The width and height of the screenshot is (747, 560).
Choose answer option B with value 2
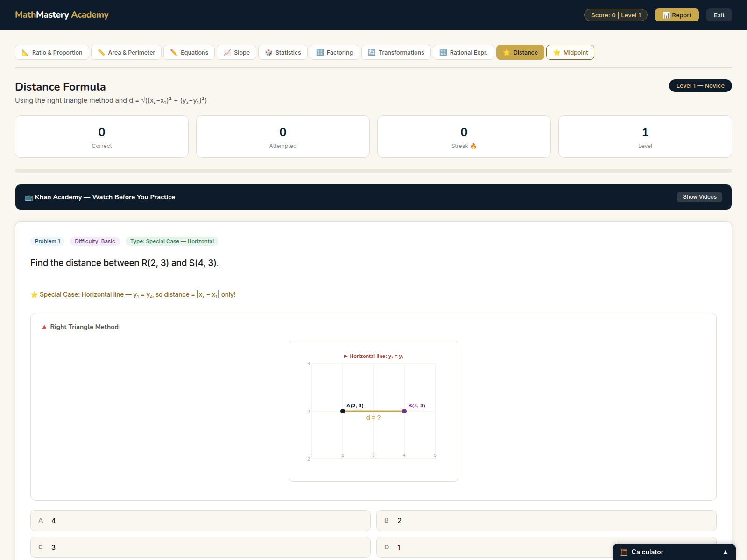coord(546,520)
